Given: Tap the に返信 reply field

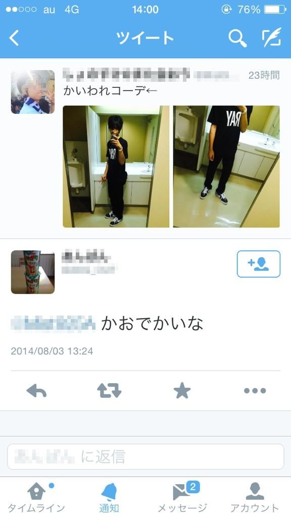Looking at the screenshot, I should (145, 456).
